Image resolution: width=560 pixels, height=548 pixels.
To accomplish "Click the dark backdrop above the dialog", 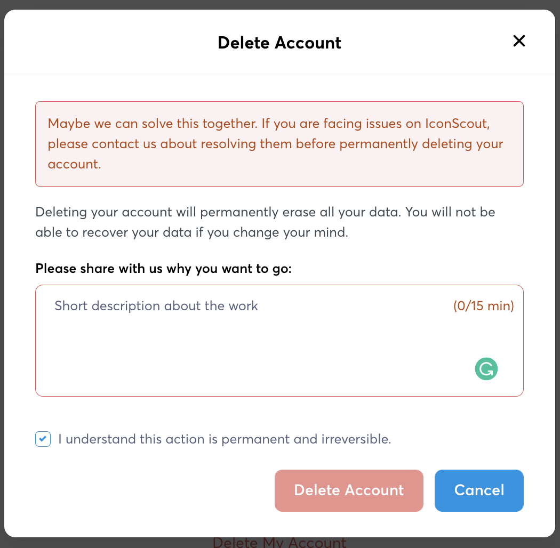I will click(x=280, y=4).
